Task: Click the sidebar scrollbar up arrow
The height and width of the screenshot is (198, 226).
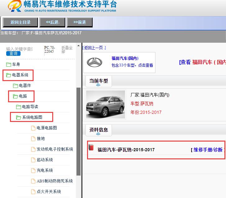Action: [78, 46]
